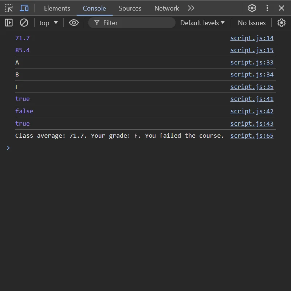Open DevTools settings gear in top bar
Viewport: 291px width, 291px height.
point(252,8)
